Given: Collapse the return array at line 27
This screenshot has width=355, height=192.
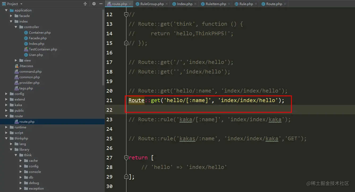Looking at the screenshot, I should (126, 158).
